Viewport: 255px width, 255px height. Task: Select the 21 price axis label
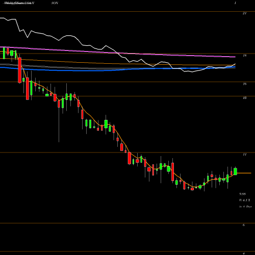[x=244, y=13]
